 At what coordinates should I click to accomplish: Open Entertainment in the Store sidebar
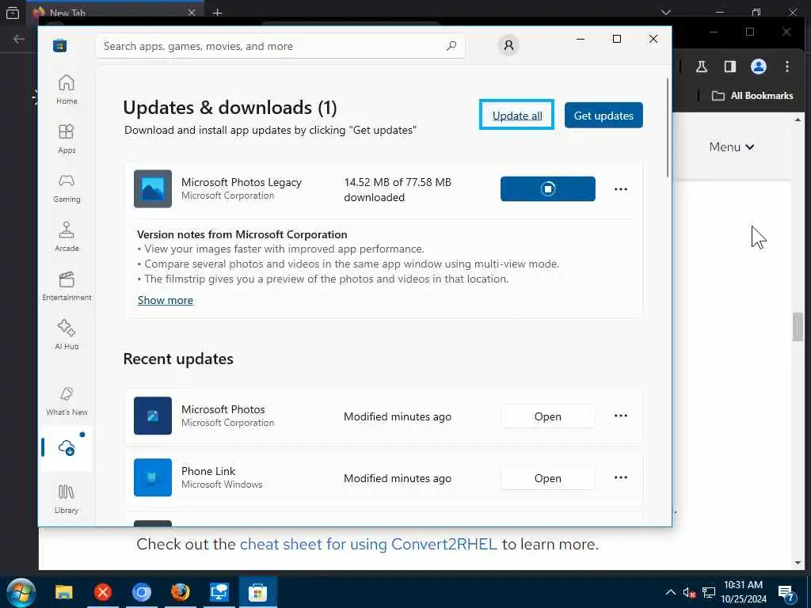(x=67, y=286)
